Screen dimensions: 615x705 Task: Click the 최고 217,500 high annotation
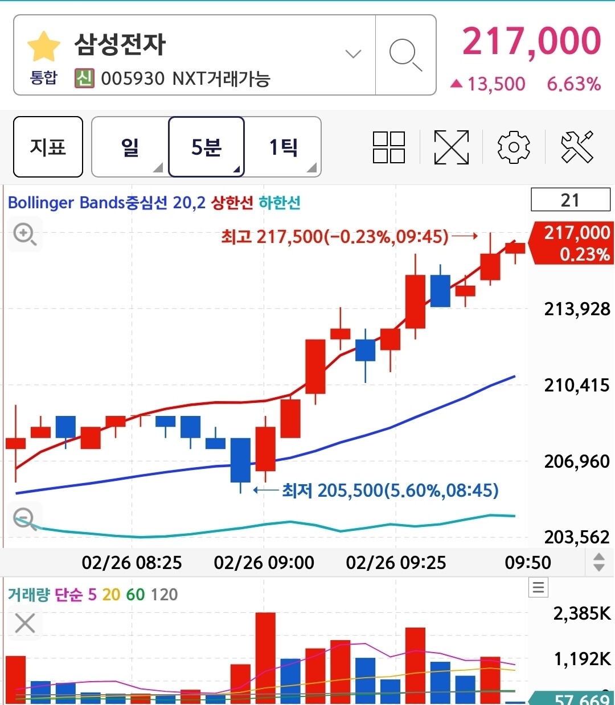pos(335,236)
